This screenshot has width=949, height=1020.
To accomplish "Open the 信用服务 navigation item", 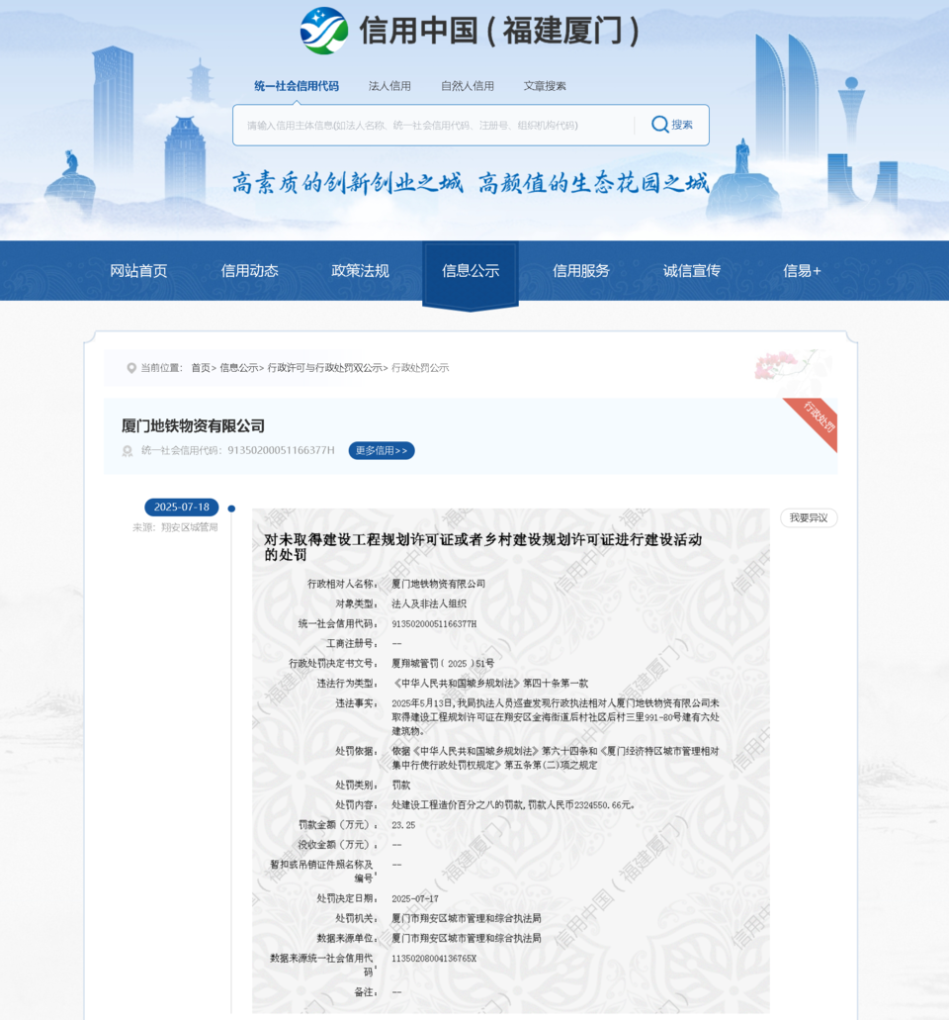I will click(581, 271).
